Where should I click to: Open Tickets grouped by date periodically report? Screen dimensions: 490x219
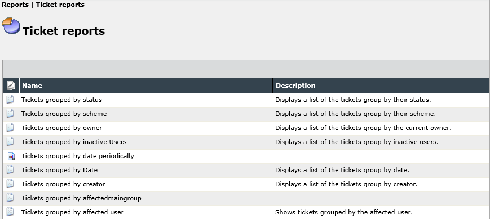coord(77,156)
